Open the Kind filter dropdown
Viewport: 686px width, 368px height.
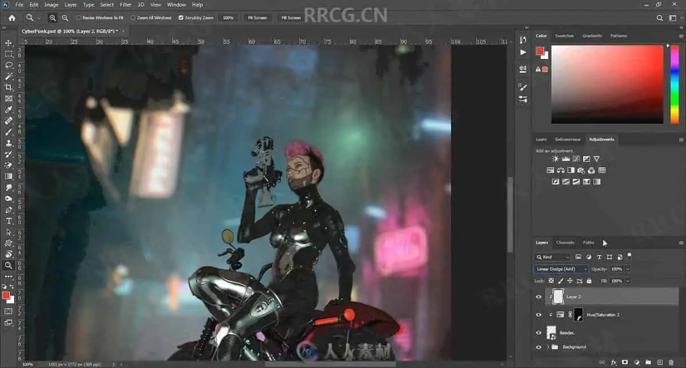tap(553, 257)
